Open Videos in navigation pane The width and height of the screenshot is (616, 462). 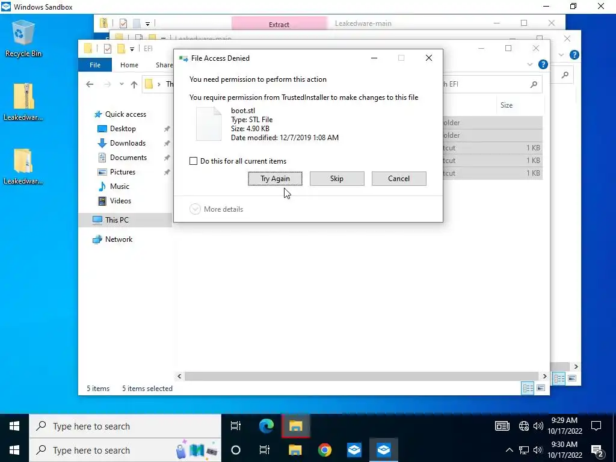pos(120,201)
